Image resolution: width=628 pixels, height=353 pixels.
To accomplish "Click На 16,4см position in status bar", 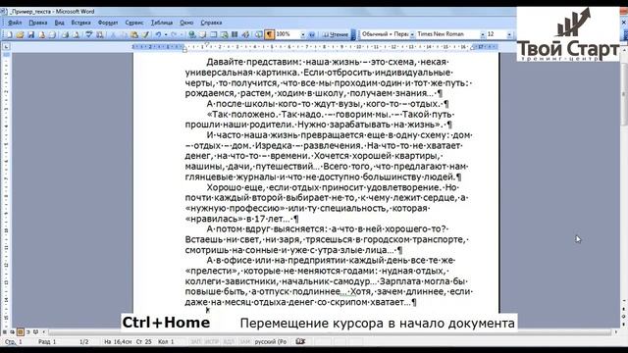I will [118, 342].
